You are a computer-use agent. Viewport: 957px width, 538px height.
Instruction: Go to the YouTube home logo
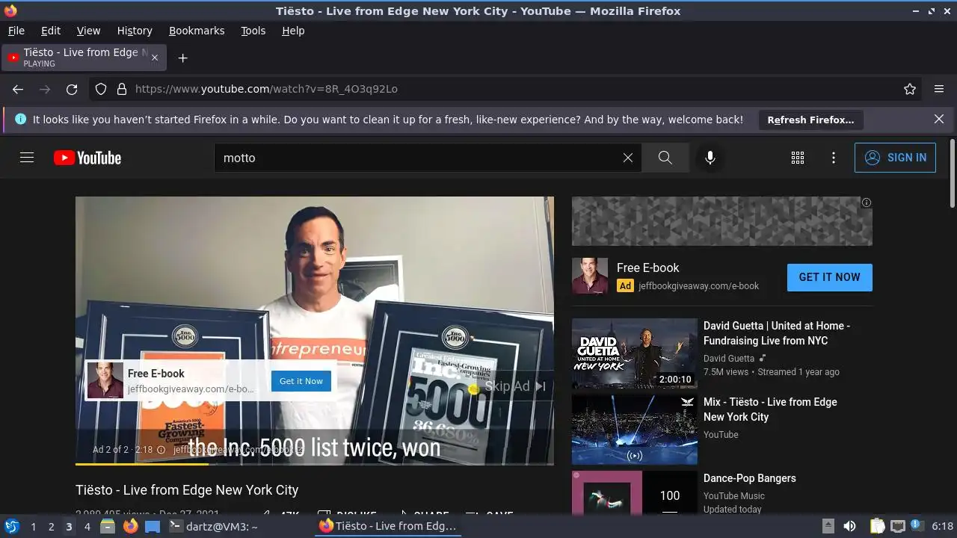[87, 158]
